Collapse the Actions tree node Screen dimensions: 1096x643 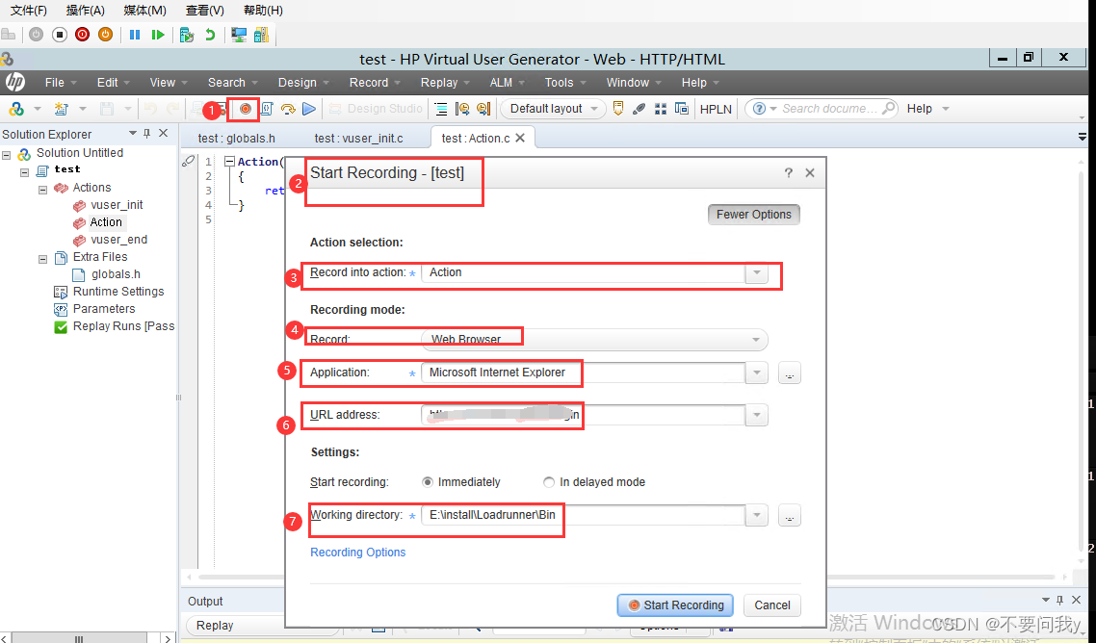pyautogui.click(x=42, y=189)
